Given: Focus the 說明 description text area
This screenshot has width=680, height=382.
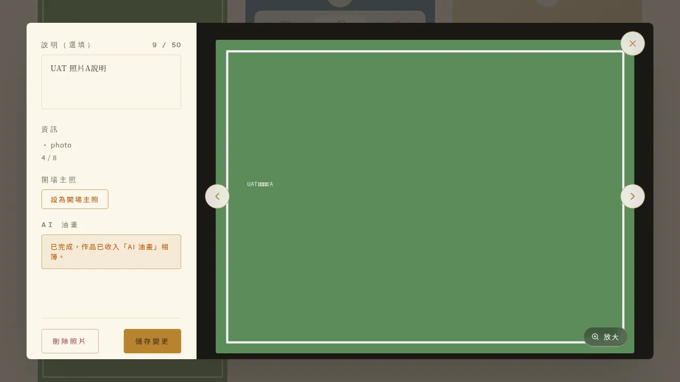Looking at the screenshot, I should tap(111, 82).
